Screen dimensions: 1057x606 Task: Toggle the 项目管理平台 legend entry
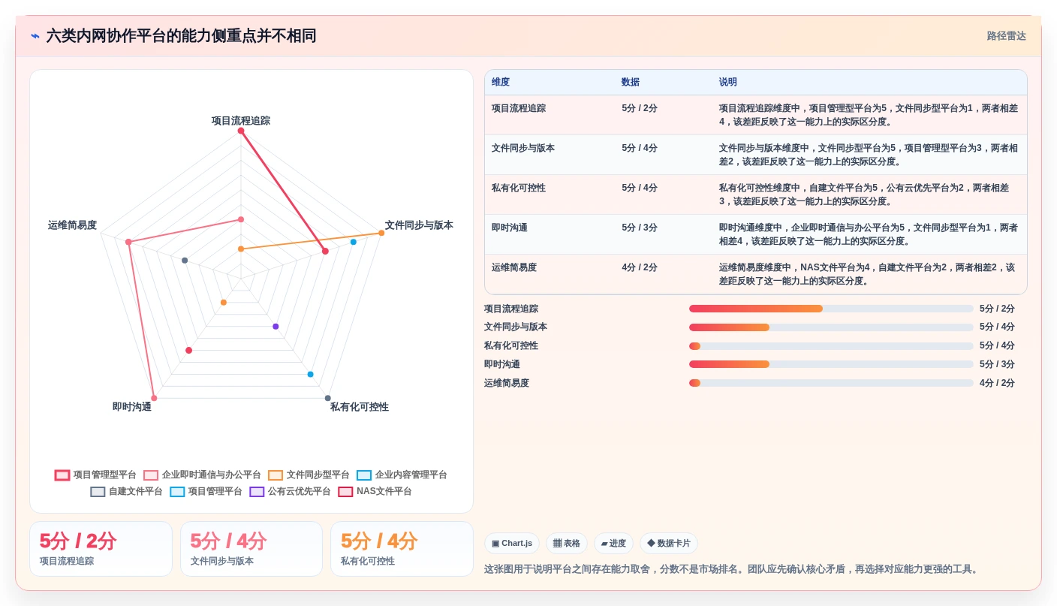tap(206, 492)
